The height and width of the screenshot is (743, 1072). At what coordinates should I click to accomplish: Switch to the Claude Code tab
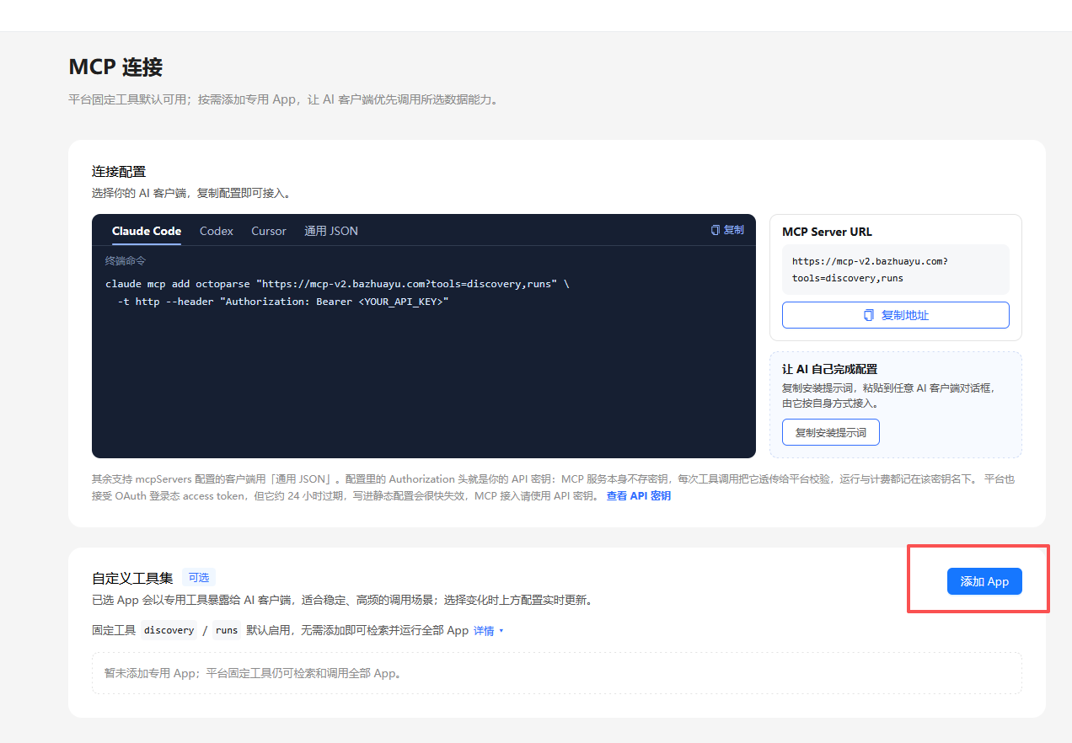click(x=147, y=231)
